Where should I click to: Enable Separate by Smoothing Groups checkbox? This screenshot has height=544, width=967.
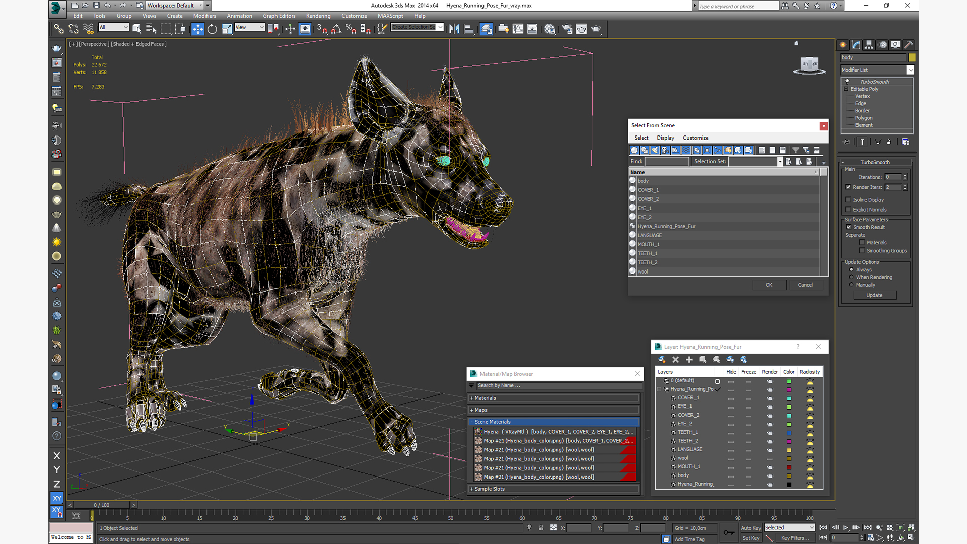click(x=862, y=251)
